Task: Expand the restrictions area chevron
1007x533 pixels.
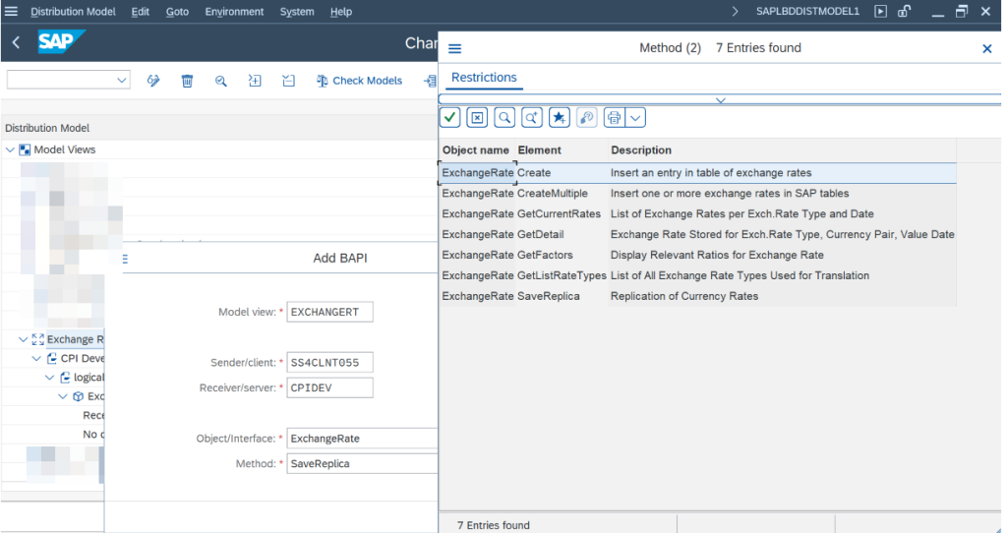Action: [x=721, y=100]
